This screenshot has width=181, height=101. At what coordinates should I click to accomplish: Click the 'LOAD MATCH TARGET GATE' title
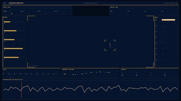pyautogui.click(x=16, y=3)
